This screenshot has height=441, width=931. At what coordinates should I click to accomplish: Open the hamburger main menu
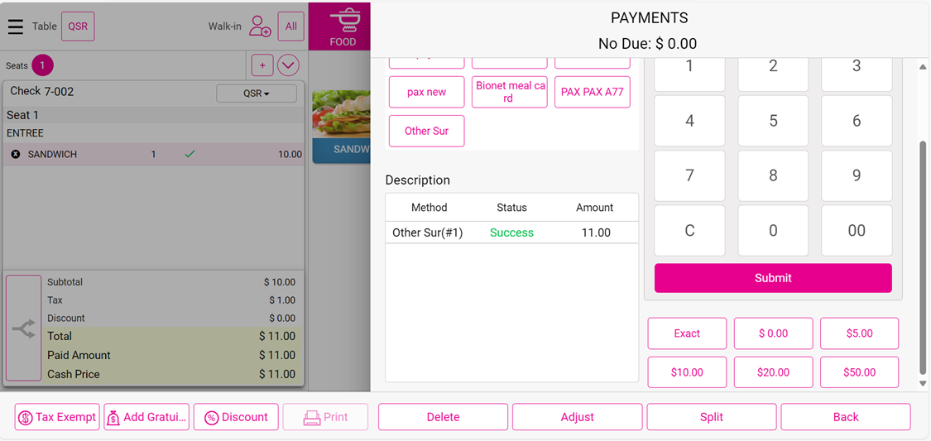[x=15, y=26]
